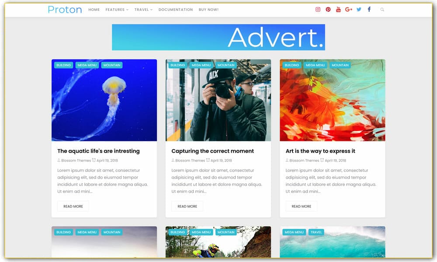This screenshot has height=262, width=437.
Task: Click the Mountain tag on sunset sky post
Action: [x=112, y=232]
